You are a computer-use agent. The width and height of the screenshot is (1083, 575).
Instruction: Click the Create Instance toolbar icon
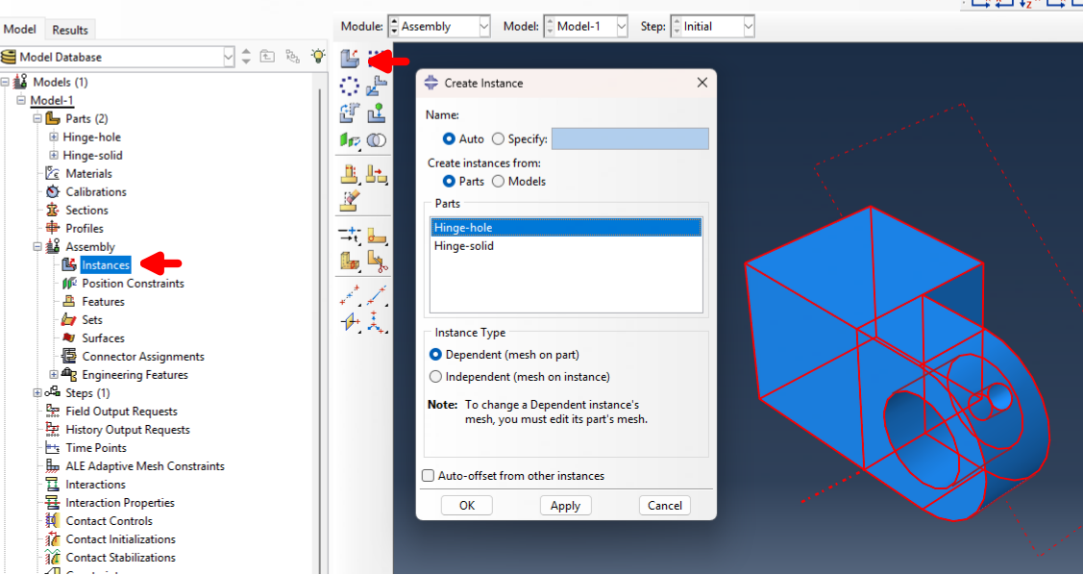(x=350, y=59)
